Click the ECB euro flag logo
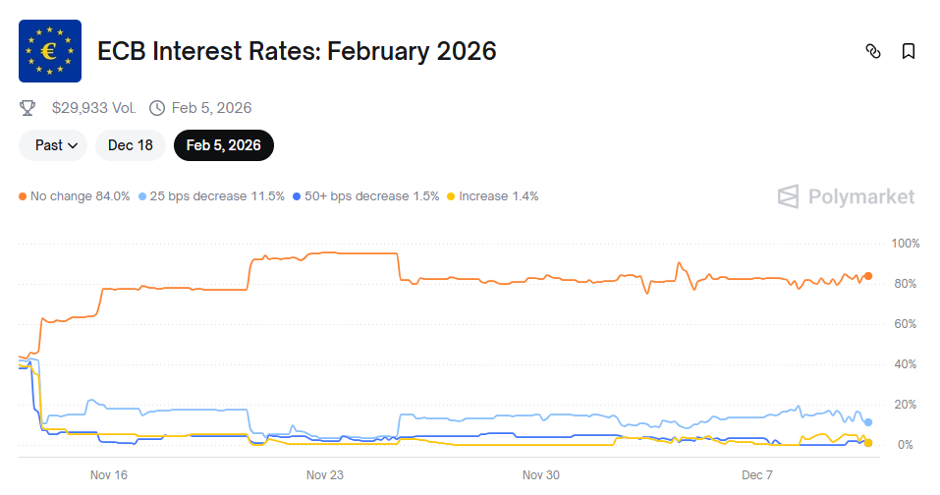This screenshot has width=940, height=495. (50, 51)
